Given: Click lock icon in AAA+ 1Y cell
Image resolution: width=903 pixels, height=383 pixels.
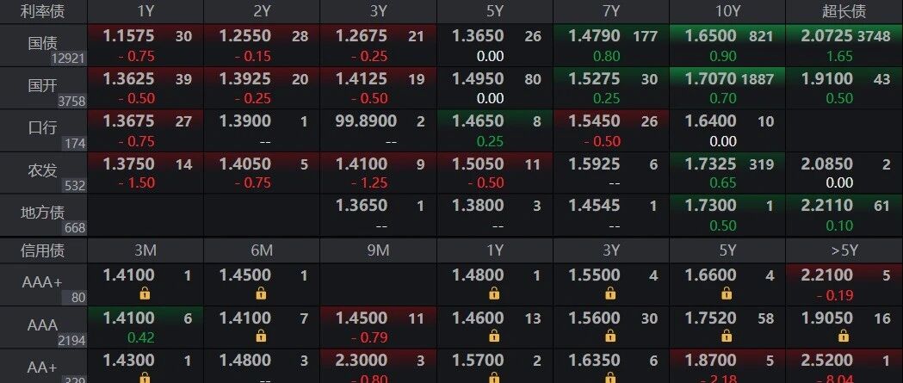Looking at the screenshot, I should tap(493, 293).
